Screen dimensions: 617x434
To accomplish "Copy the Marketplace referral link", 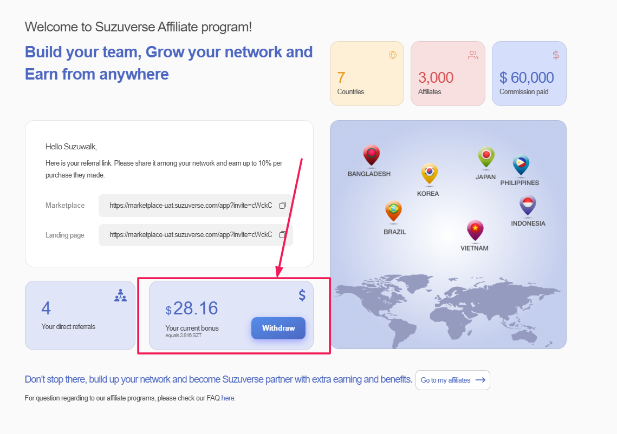I will [x=282, y=206].
